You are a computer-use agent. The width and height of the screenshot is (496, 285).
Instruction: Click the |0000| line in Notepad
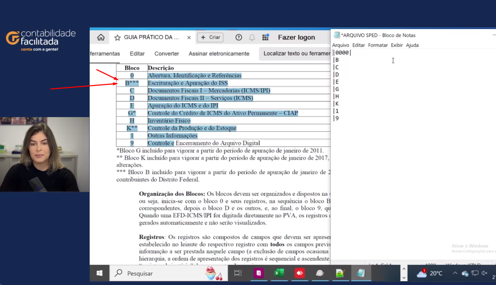click(342, 53)
